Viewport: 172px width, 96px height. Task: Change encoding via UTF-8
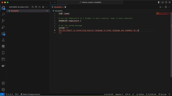point(127,94)
